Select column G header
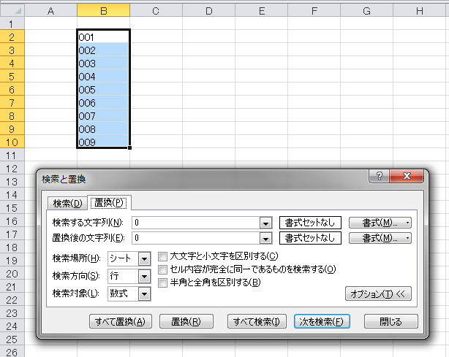The width and height of the screenshot is (449, 357). 366,11
